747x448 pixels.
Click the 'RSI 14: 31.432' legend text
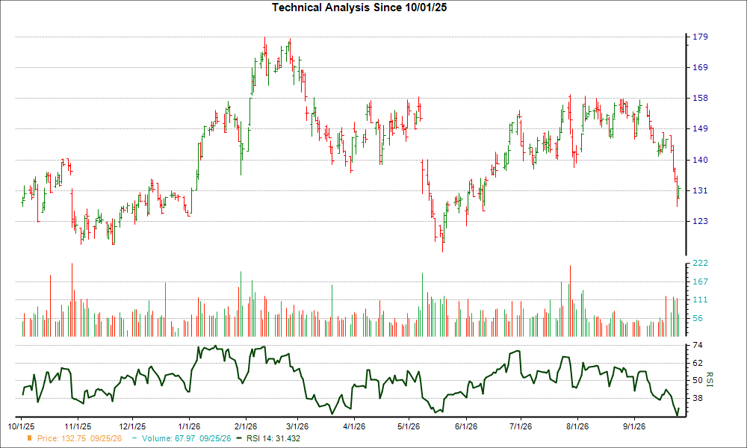273,438
